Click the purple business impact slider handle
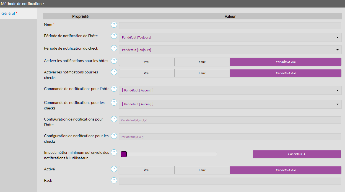This screenshot has height=192, width=345. 124,154
